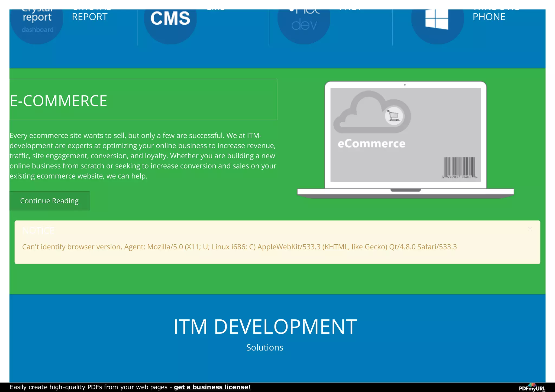Click the Crystal Report label text
Screen dimensions: 555x392
coord(90,17)
